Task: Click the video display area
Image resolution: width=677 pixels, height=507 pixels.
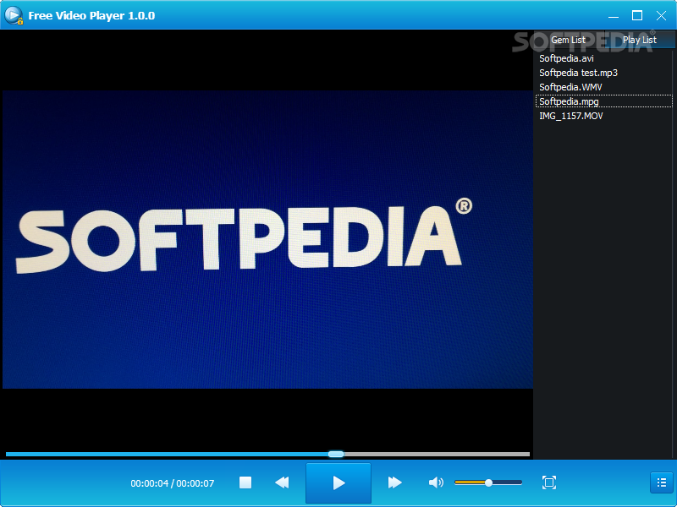Action: (267, 240)
